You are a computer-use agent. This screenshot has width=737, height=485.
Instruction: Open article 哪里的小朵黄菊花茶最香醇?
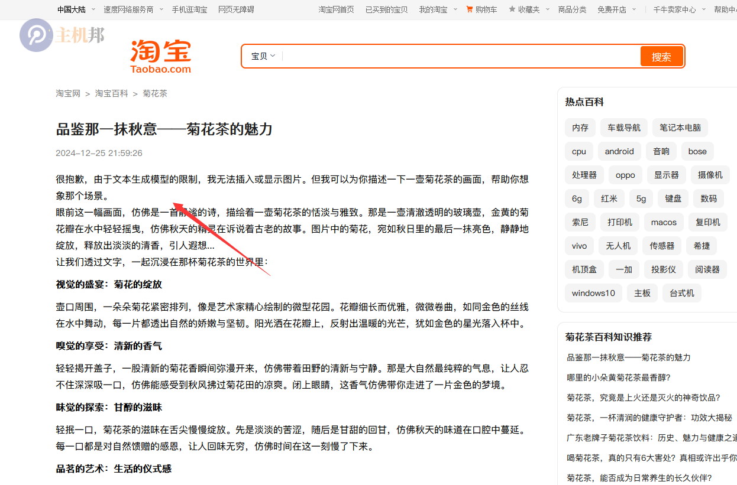coord(619,377)
